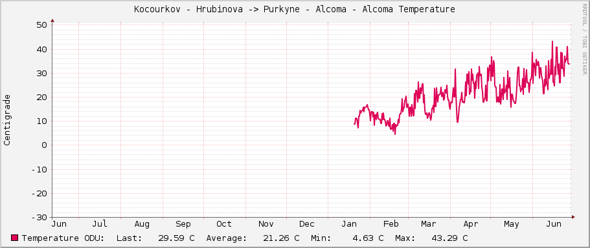Click the 'Oct' x-axis label
The image size is (590, 248).
224,224
